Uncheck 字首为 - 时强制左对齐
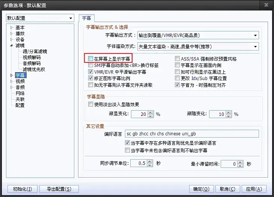 click(177, 85)
